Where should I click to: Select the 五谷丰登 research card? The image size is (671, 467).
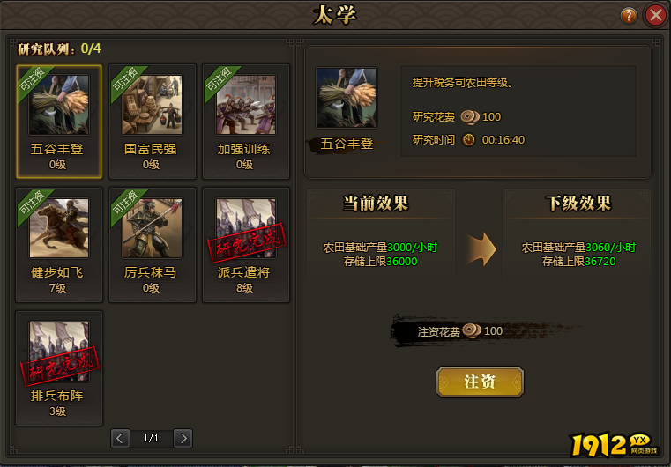[x=59, y=122]
